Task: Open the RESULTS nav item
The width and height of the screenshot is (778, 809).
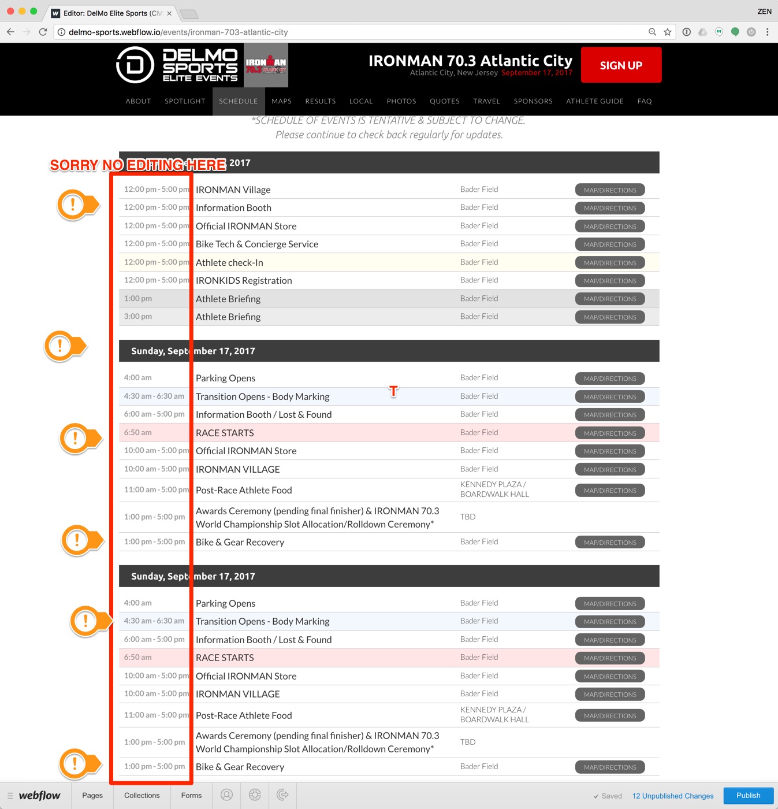Action: coord(321,101)
